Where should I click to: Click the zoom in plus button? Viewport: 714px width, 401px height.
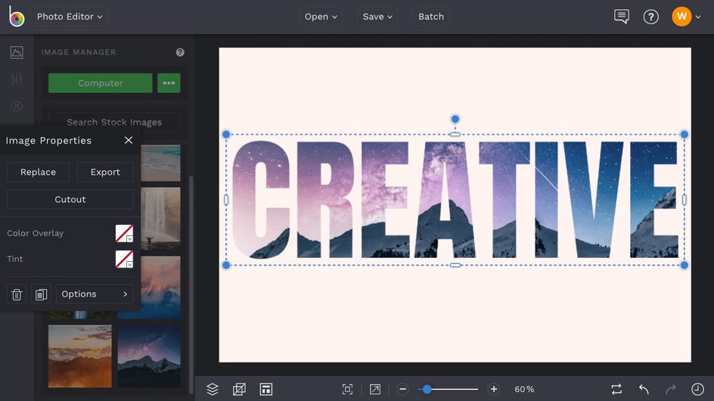(x=494, y=389)
